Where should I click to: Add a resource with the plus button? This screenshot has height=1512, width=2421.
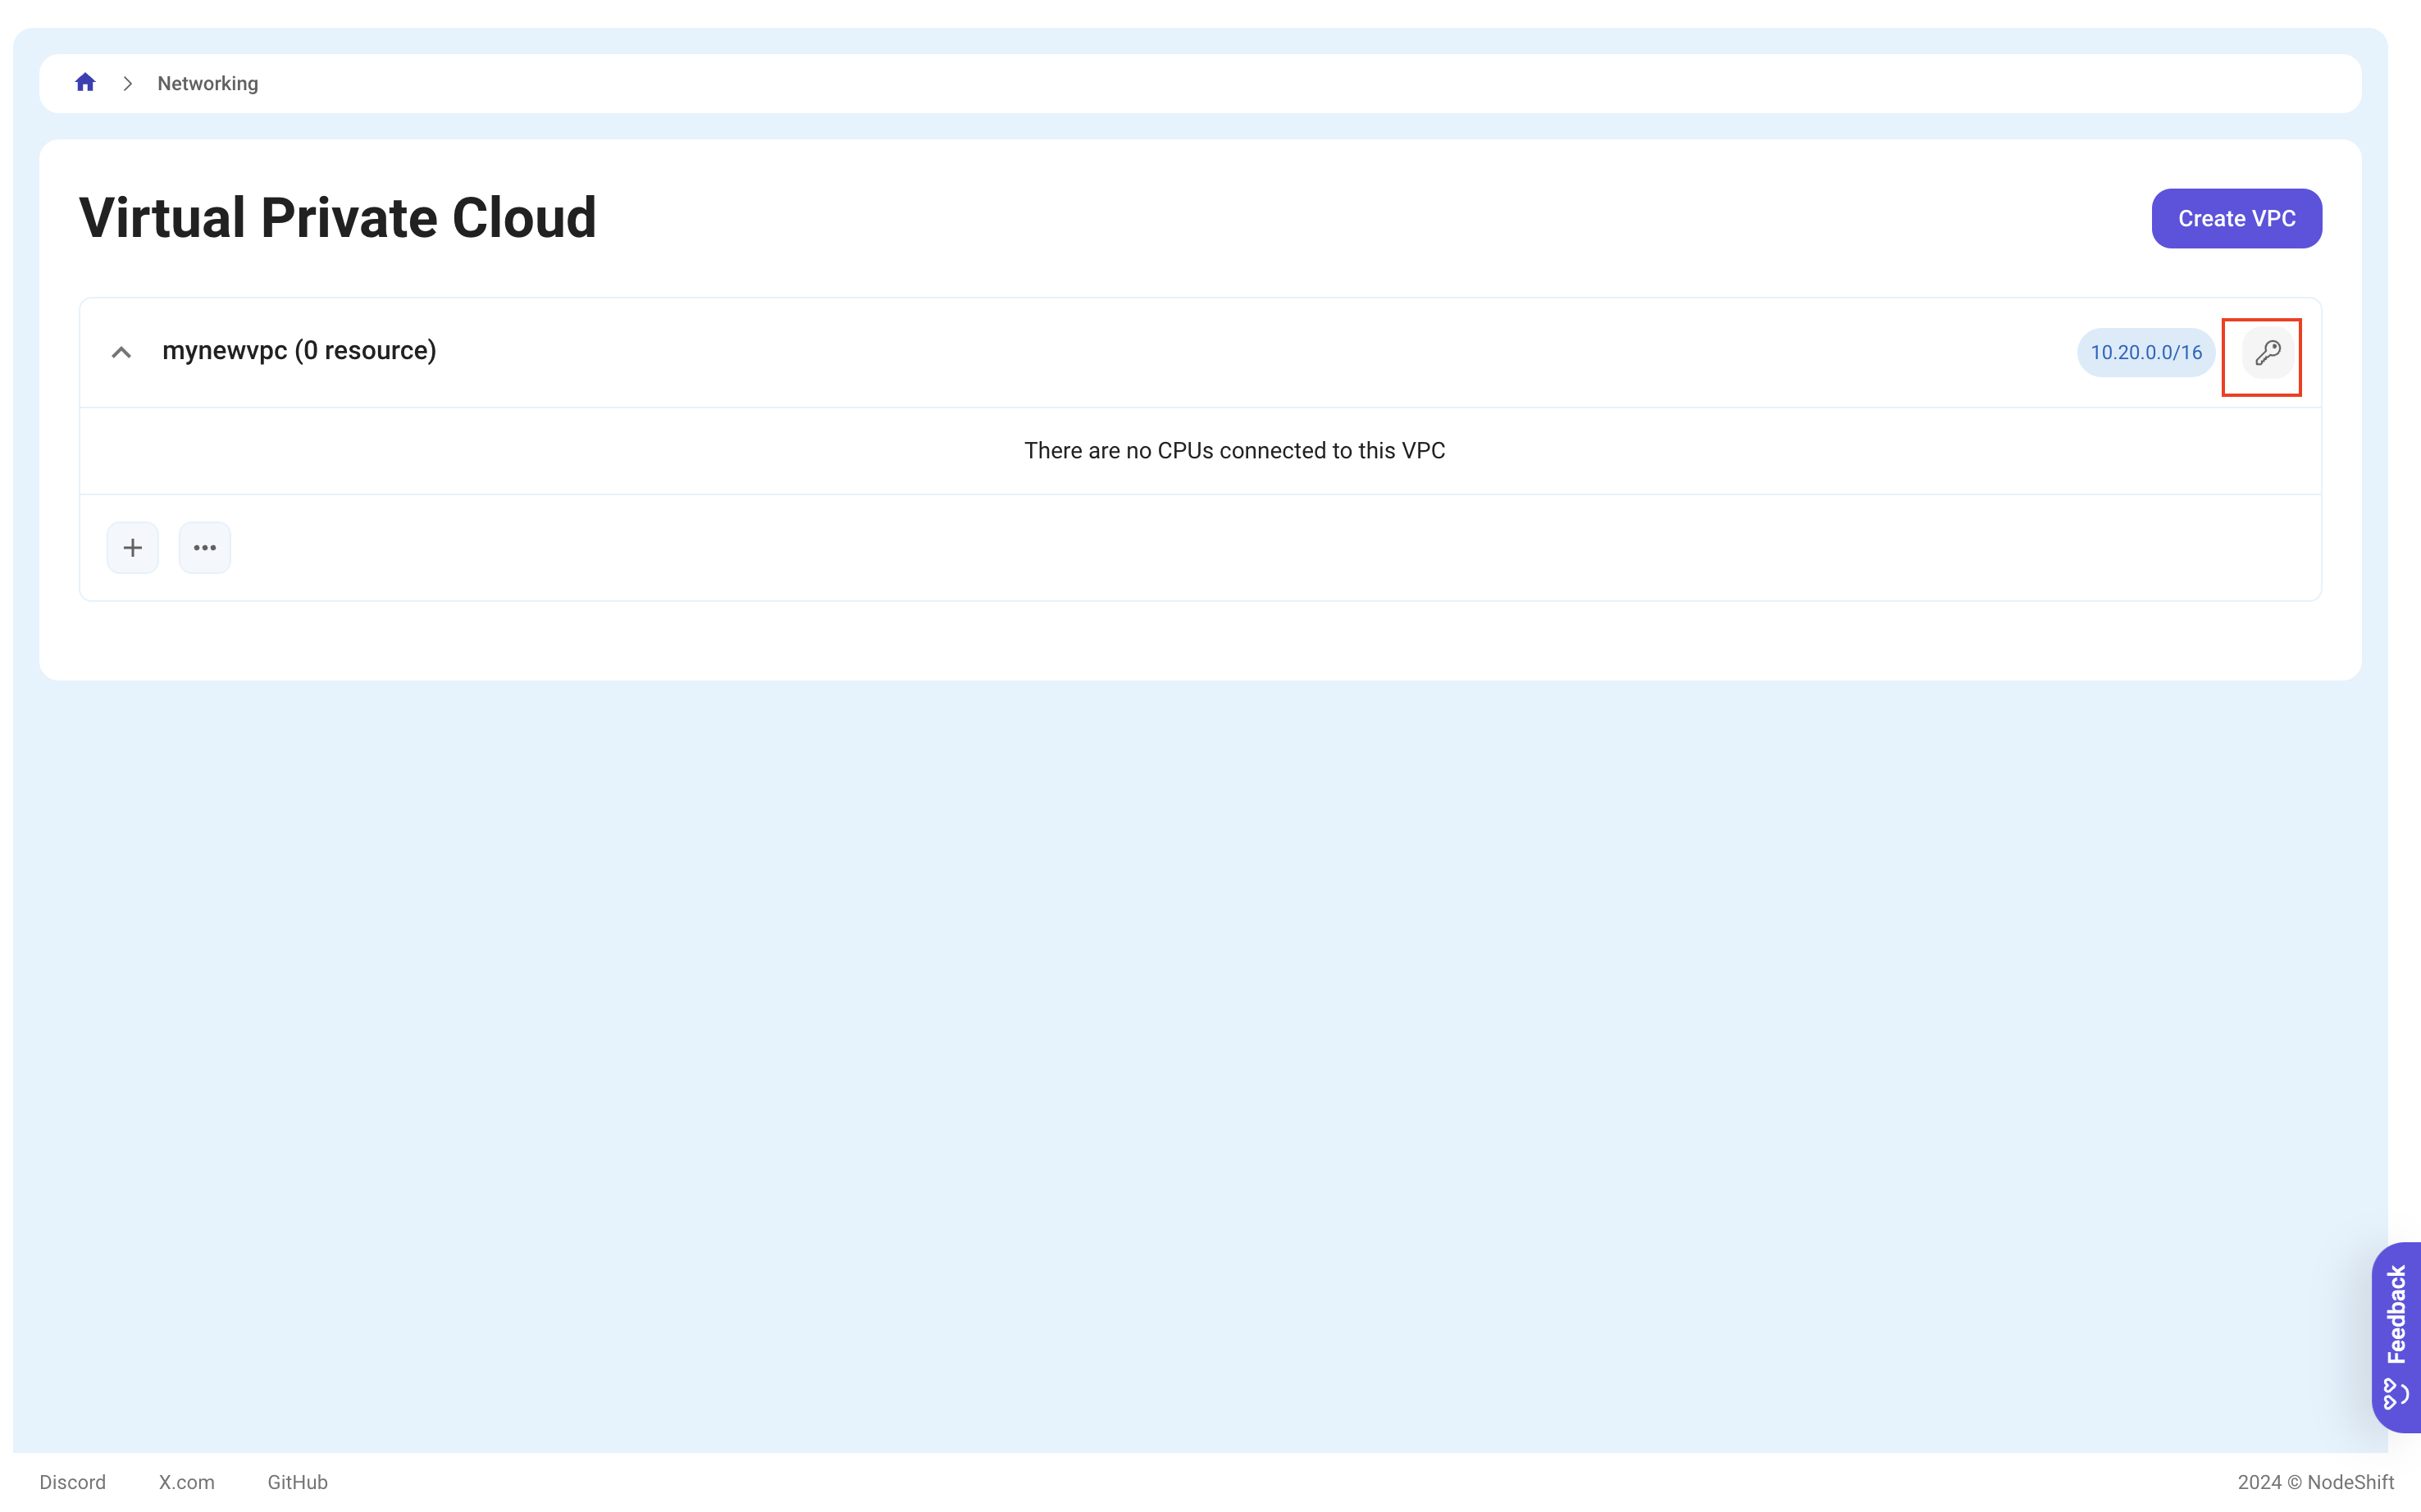click(x=133, y=548)
